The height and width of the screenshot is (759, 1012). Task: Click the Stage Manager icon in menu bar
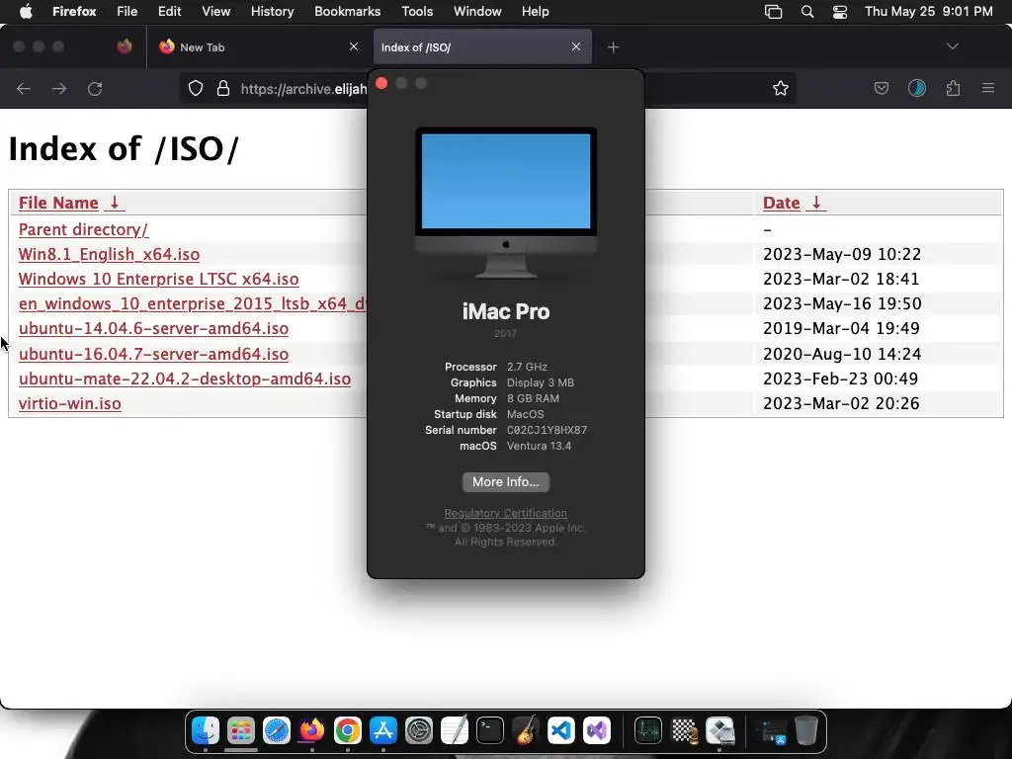tap(773, 12)
